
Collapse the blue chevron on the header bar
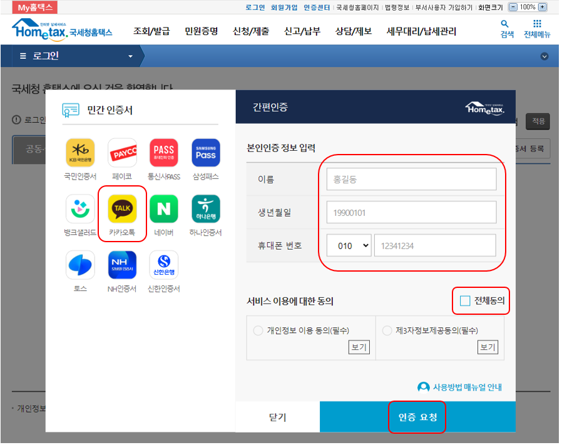pyautogui.click(x=544, y=56)
